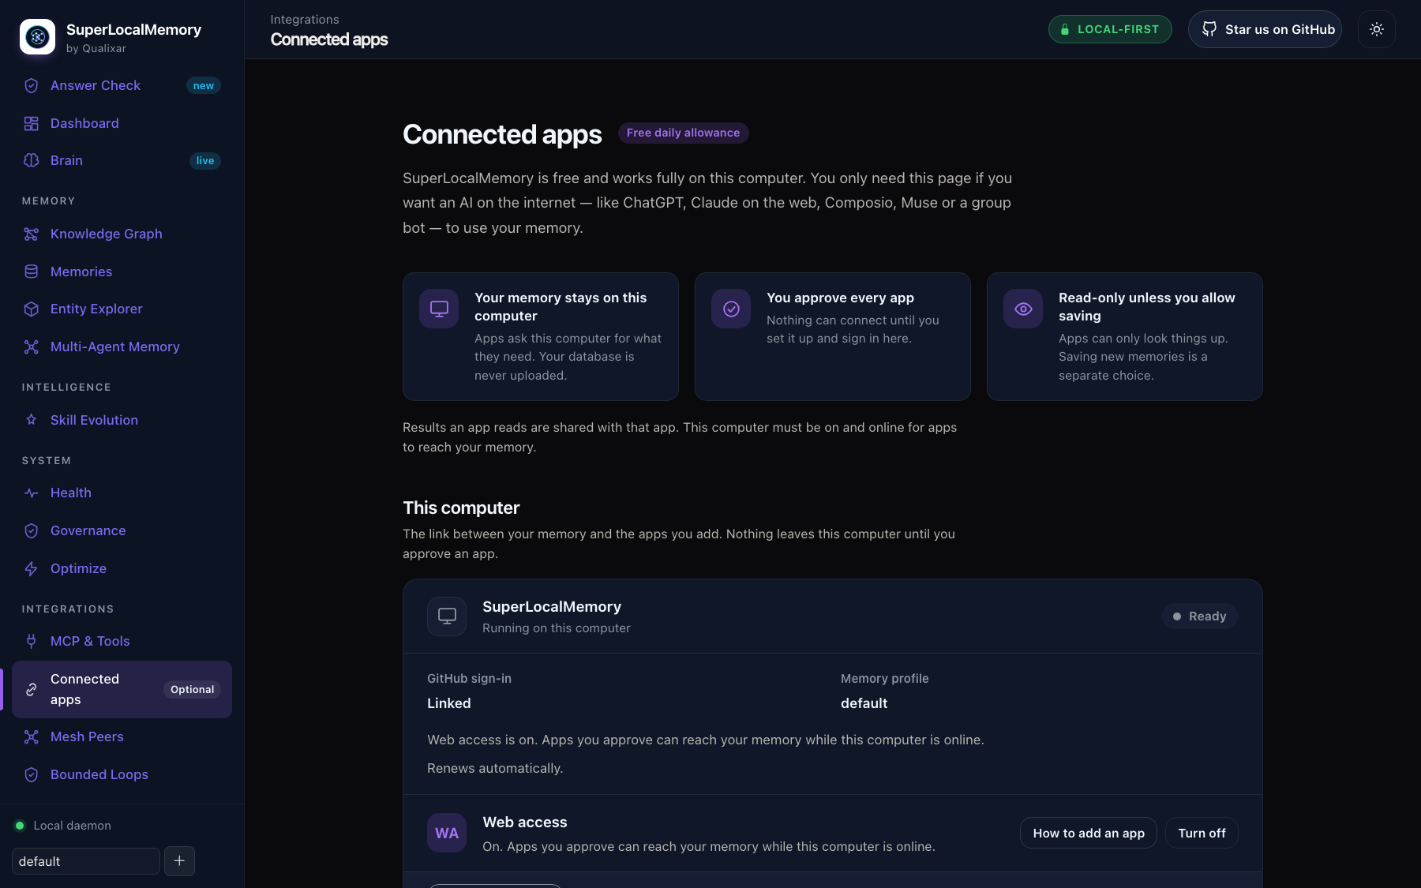Screen dimensions: 1421x888
Task: Click the Governance shield icon
Action: pyautogui.click(x=32, y=530)
